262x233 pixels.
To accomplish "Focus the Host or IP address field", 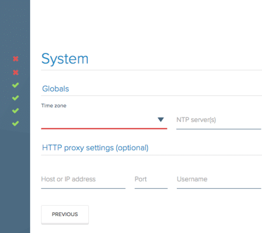I will [83, 179].
